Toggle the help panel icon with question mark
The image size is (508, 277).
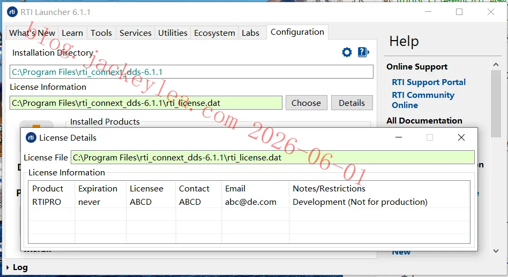(363, 52)
